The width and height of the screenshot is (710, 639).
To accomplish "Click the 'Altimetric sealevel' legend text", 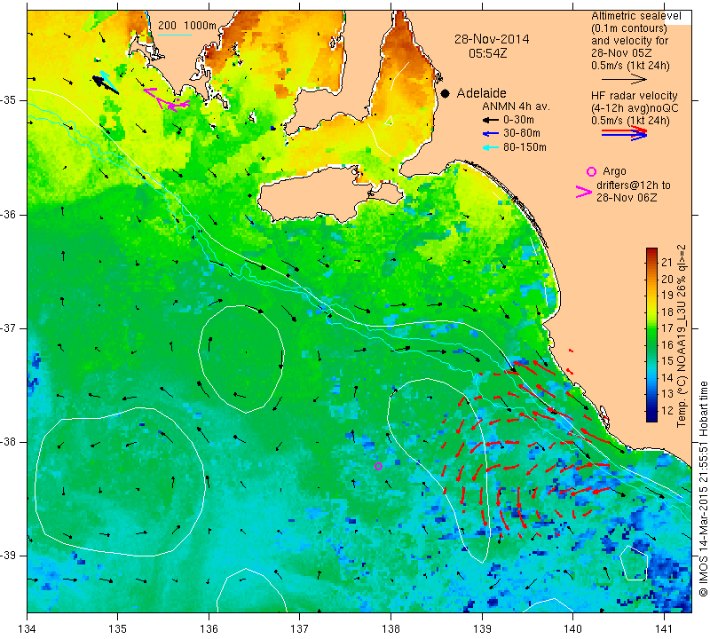I will [x=636, y=16].
